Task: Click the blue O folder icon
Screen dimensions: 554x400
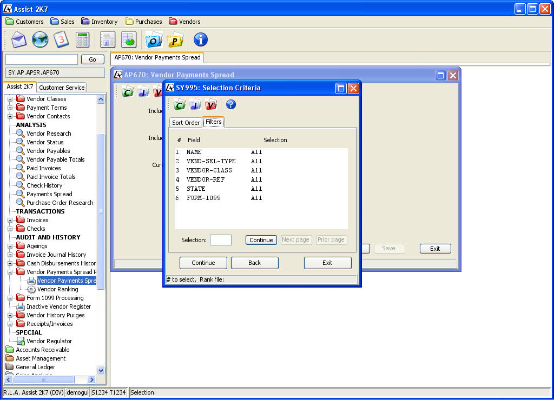Action: click(x=154, y=39)
